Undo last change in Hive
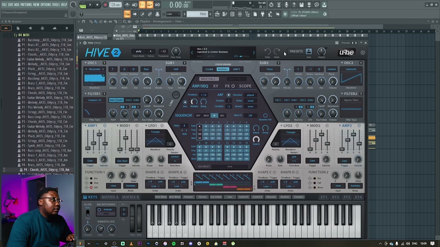The height and width of the screenshot is (247, 440). tap(267, 52)
